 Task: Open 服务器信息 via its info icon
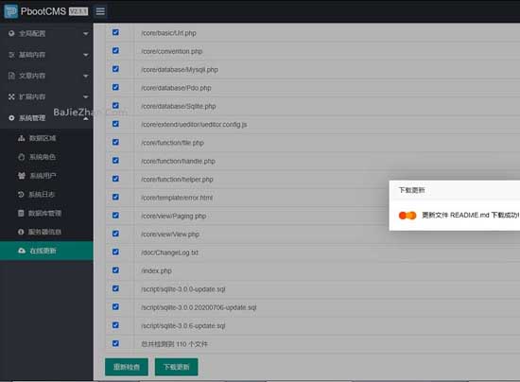point(21,232)
